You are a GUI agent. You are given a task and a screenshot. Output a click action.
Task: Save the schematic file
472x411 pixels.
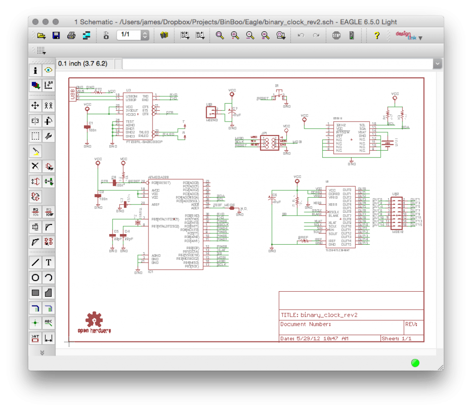(56, 35)
